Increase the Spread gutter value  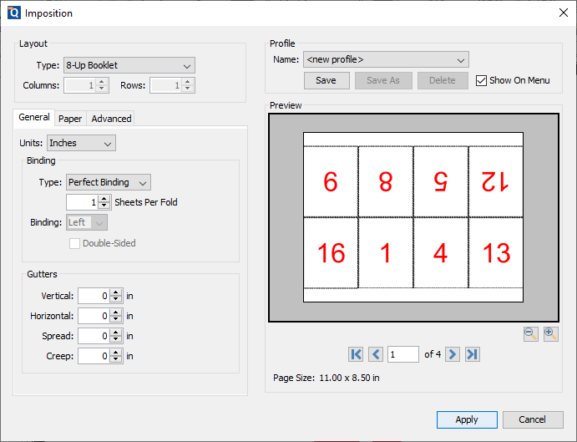(x=116, y=333)
